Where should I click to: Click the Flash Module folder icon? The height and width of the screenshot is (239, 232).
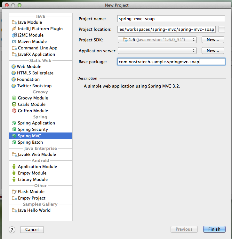[14, 192]
